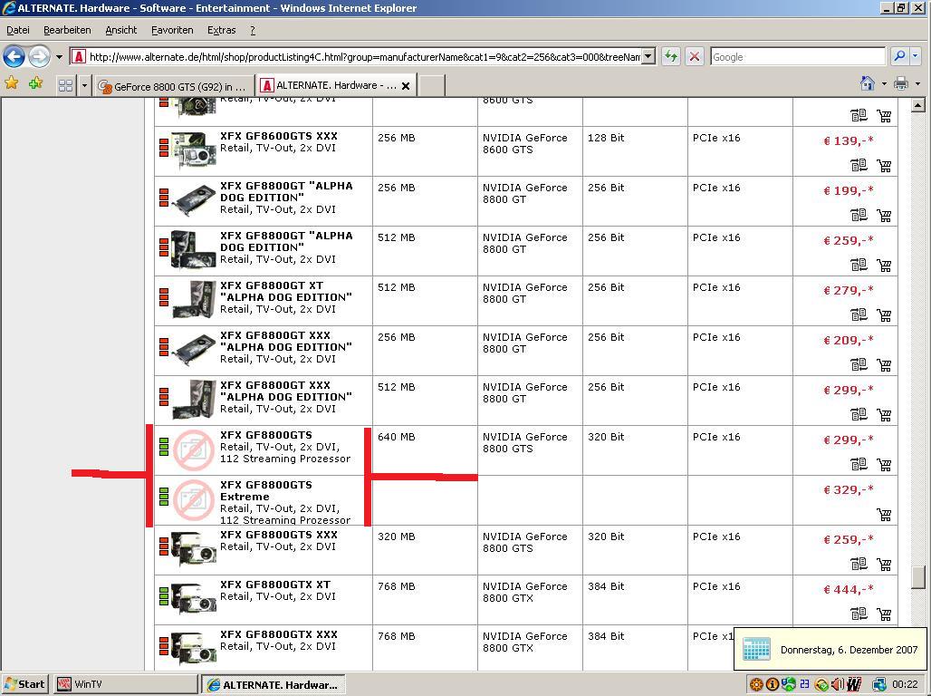Screen dimensions: 931x696
Task: Open the Datei menu
Action: pos(18,30)
